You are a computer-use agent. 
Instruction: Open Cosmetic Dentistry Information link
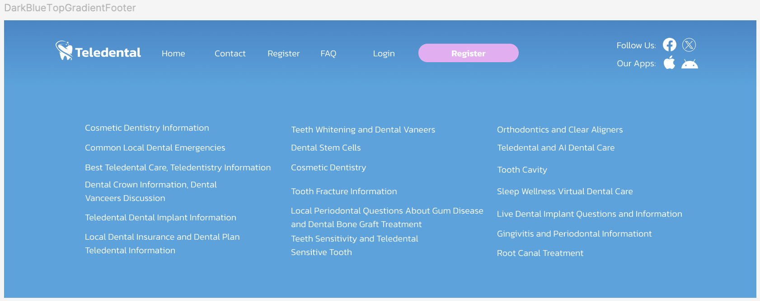coord(147,128)
